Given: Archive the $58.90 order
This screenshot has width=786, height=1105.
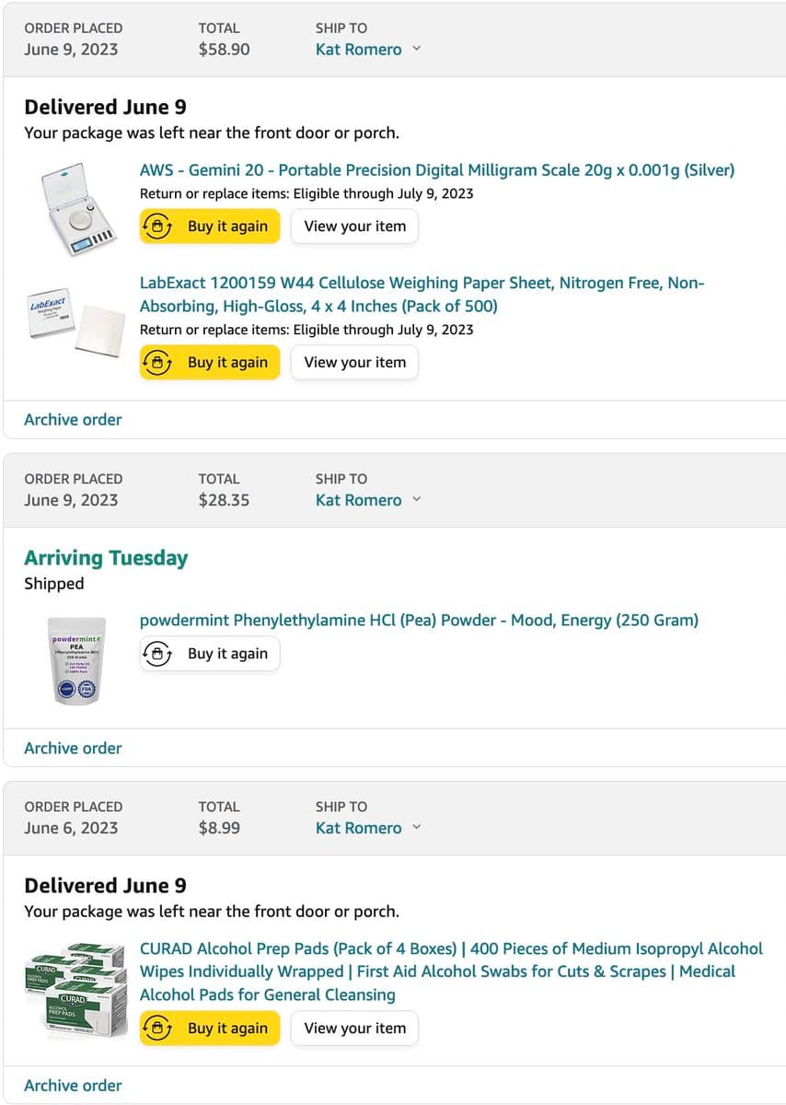Looking at the screenshot, I should [73, 420].
